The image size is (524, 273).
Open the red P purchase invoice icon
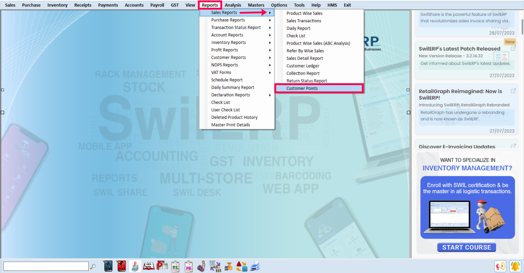(121, 266)
